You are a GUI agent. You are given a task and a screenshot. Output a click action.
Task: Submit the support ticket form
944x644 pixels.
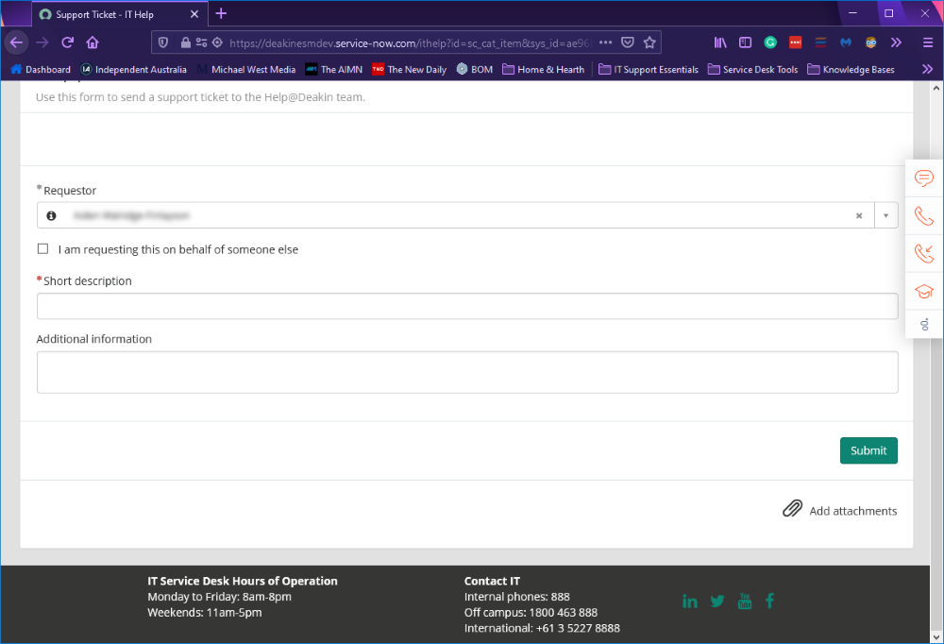pos(868,450)
